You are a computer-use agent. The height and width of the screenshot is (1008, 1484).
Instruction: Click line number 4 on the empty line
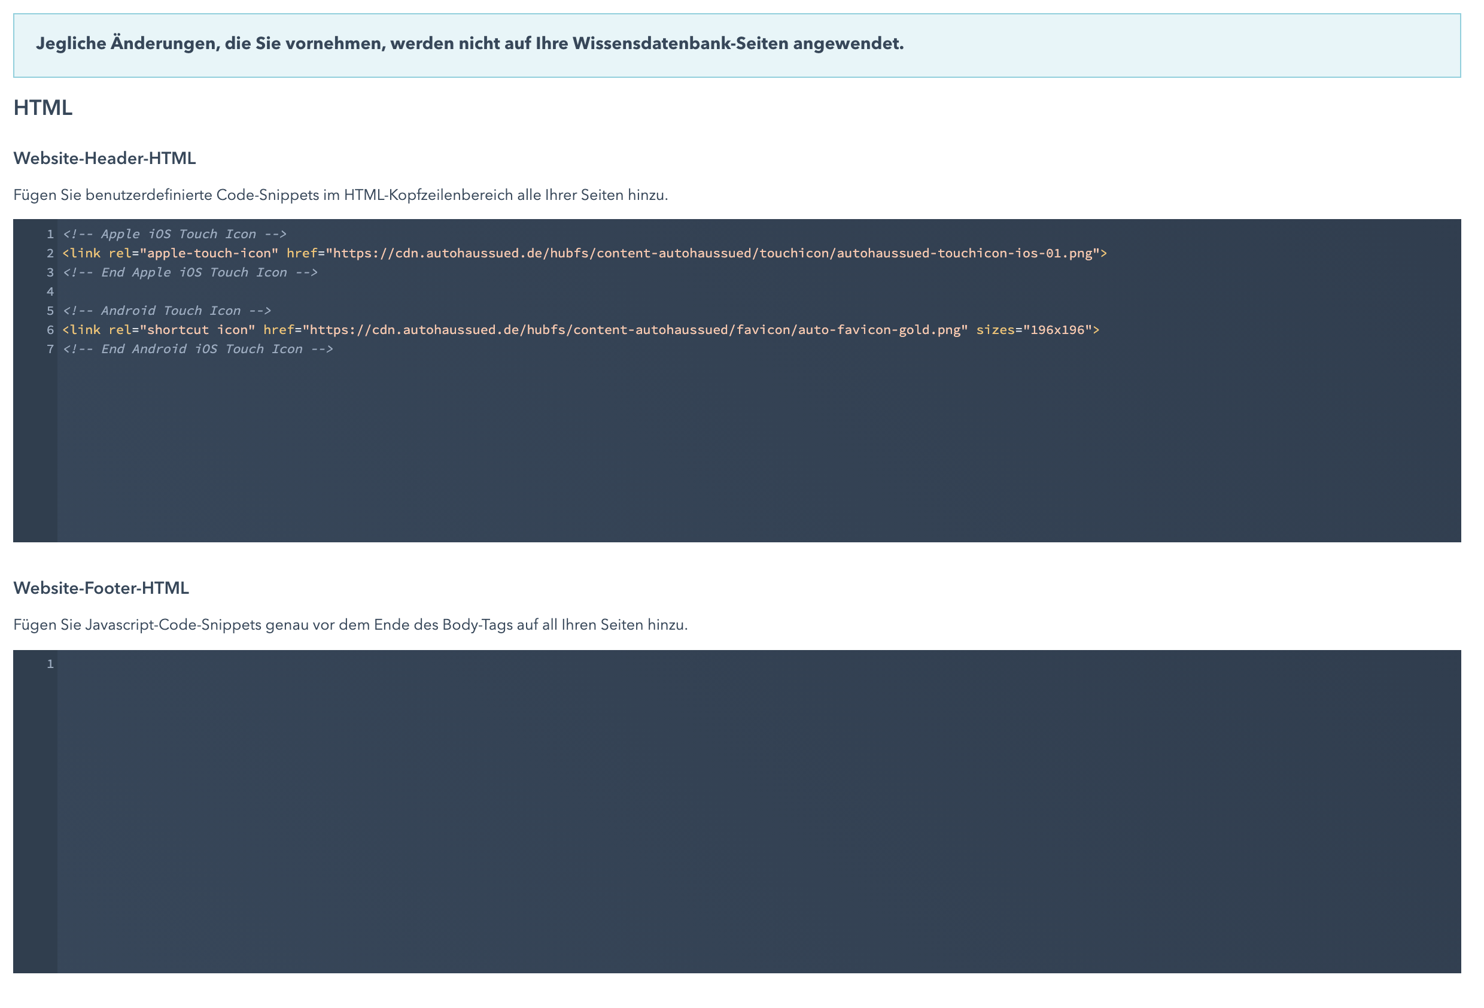click(x=50, y=292)
